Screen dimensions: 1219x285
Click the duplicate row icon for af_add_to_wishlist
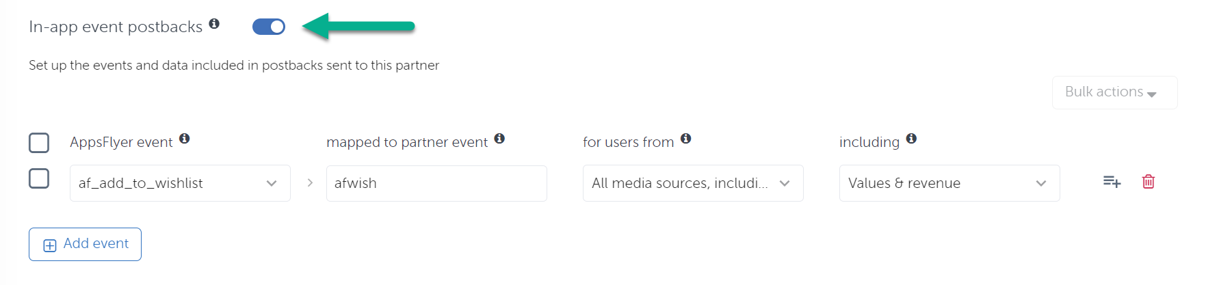tap(1112, 182)
